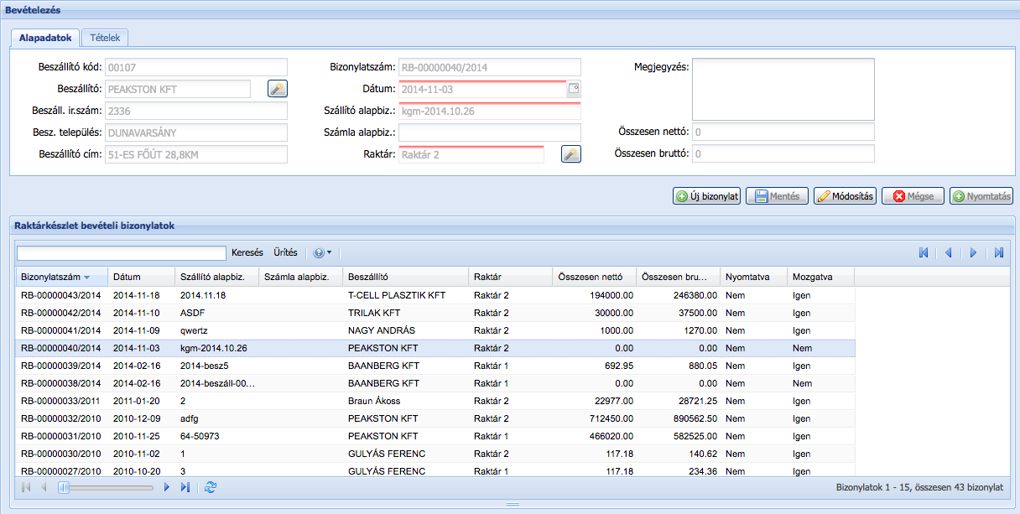This screenshot has width=1020, height=514.
Task: Open the help dropdown beside Ürítés
Action: pyautogui.click(x=322, y=252)
